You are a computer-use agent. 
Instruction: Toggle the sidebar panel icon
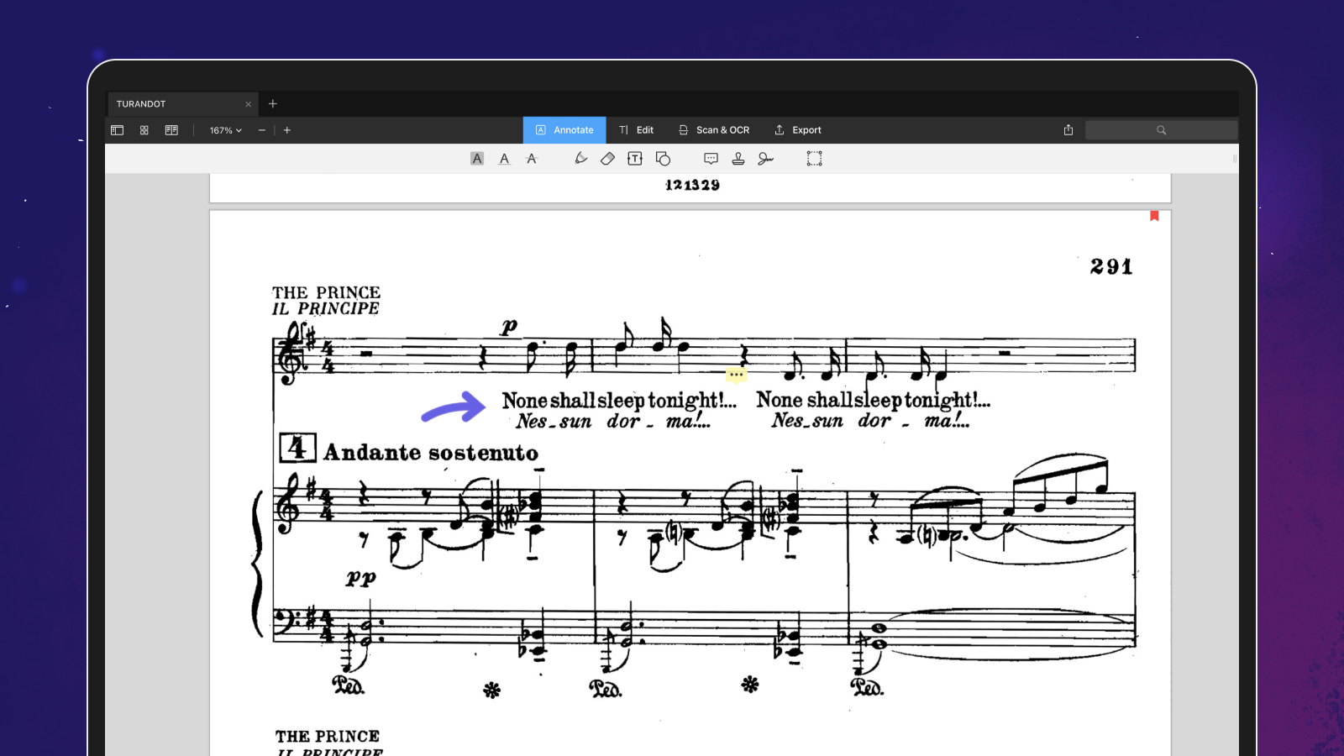click(117, 130)
